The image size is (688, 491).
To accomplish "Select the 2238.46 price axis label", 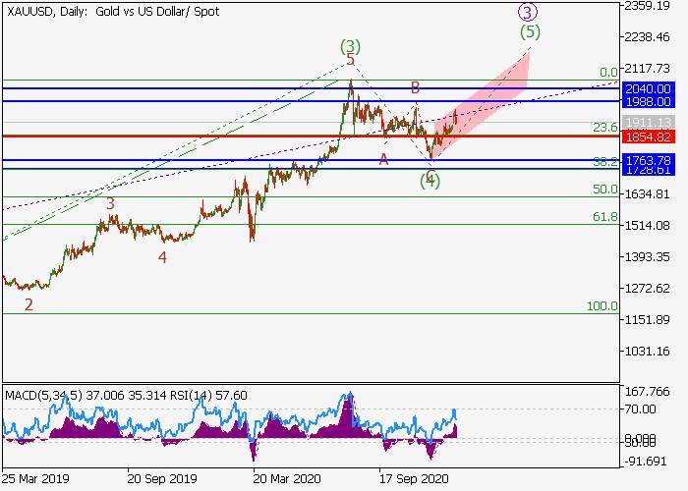I will tap(647, 37).
